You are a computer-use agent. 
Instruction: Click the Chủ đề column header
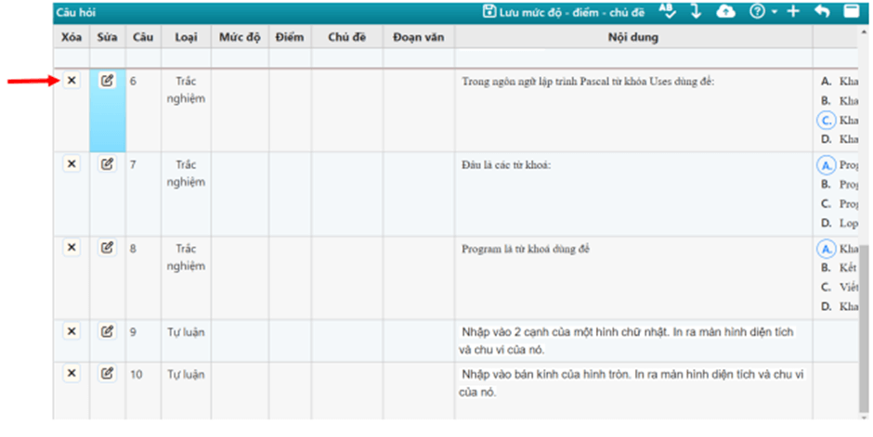pyautogui.click(x=346, y=37)
